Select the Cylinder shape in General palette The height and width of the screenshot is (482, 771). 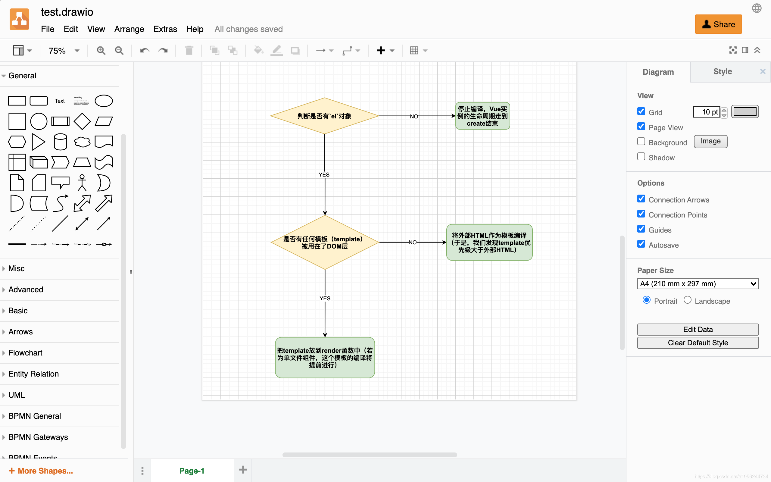[x=60, y=142]
